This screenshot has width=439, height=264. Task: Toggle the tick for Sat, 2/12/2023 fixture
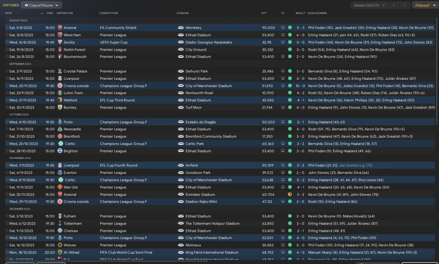(x=7, y=216)
